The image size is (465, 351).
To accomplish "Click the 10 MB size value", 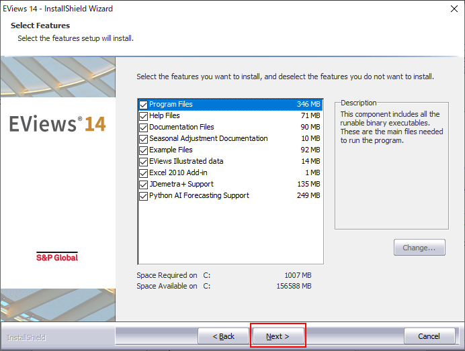I will (x=310, y=138).
